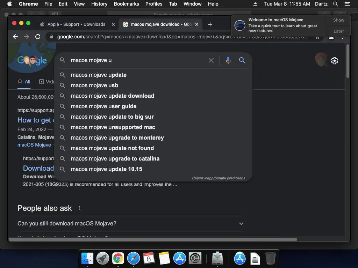The width and height of the screenshot is (358, 268).
Task: Click the Google doodle logo
Action: (32, 60)
